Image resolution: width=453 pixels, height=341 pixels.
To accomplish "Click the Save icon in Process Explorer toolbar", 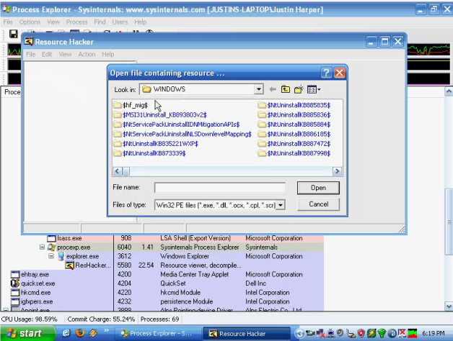I will [13, 34].
